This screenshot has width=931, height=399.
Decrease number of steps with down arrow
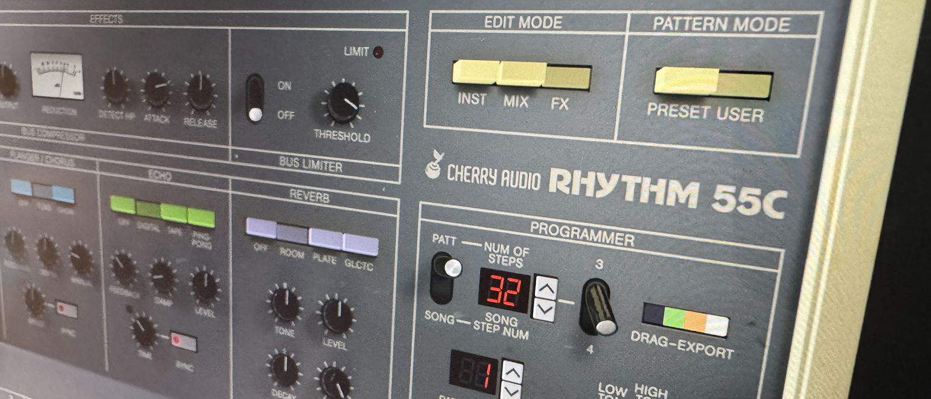pos(544,310)
